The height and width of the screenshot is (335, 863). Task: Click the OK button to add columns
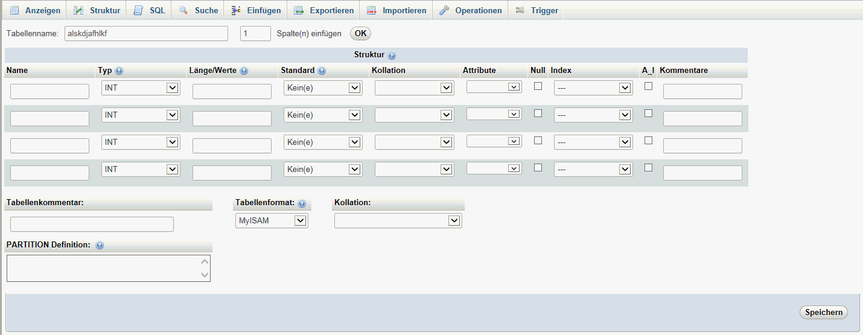[x=360, y=33]
